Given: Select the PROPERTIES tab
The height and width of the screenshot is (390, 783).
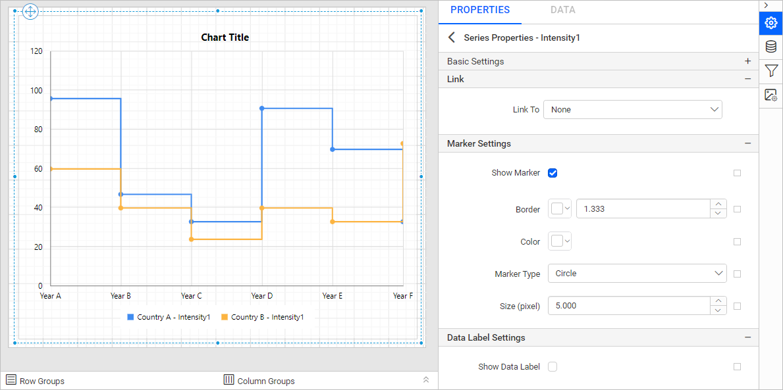Looking at the screenshot, I should 480,11.
